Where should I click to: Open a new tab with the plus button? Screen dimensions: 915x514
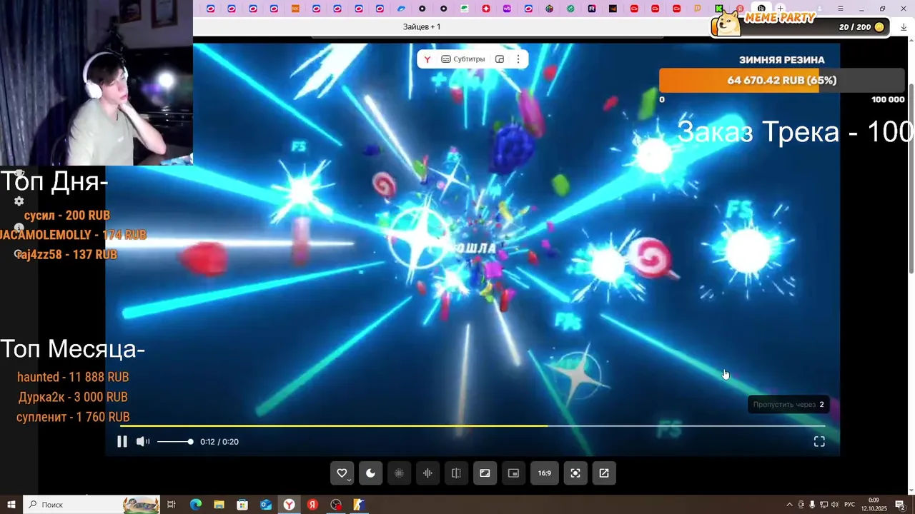tap(781, 9)
